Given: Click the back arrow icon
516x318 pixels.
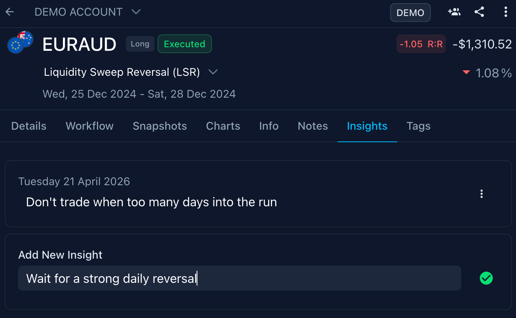Looking at the screenshot, I should point(10,12).
